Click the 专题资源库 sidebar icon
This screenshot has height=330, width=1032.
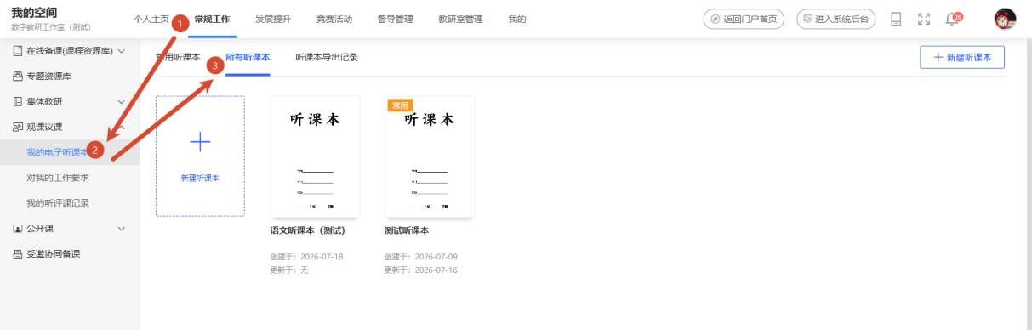pyautogui.click(x=17, y=77)
